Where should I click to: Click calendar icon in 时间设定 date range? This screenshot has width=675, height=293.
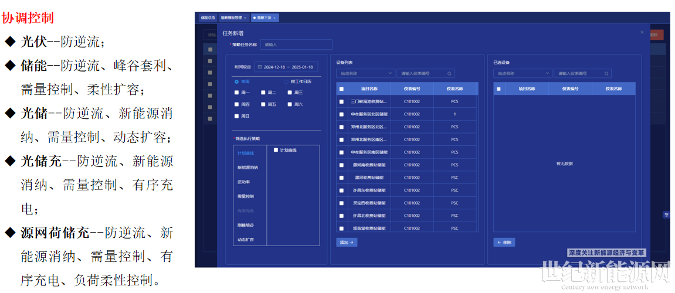[260, 67]
